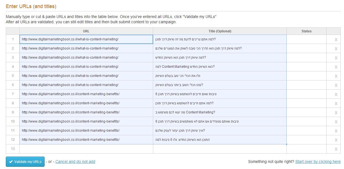Remove empty row 13 with its X icon

(x=336, y=149)
